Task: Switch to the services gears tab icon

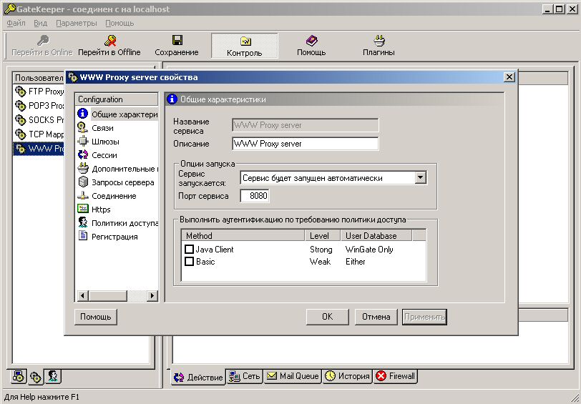Action: pyautogui.click(x=36, y=378)
